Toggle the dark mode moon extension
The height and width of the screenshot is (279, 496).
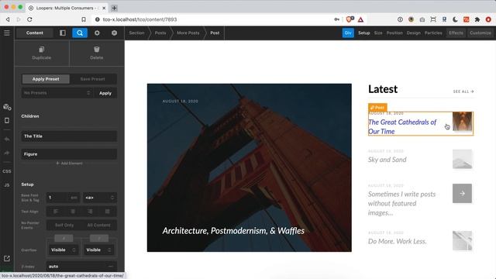pos(455,19)
